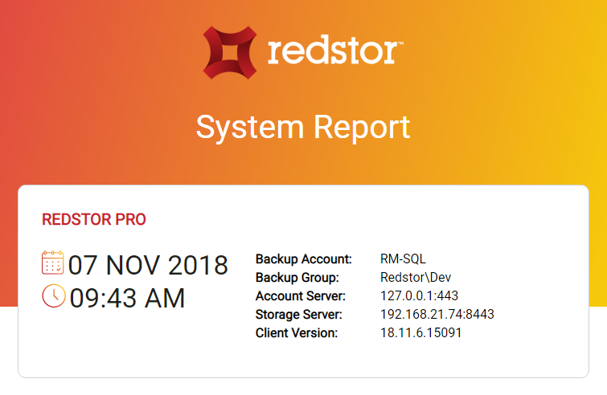Click the Backup Account label
The image size is (607, 395).
tap(304, 259)
